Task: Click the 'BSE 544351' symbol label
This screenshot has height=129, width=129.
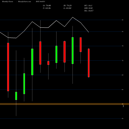Action: pyautogui.click(x=41, y=2)
